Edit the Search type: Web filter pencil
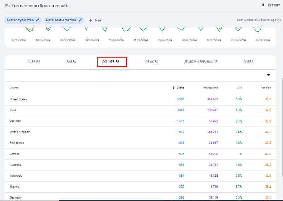Viewport: 283px width, 201px height. tap(38, 20)
